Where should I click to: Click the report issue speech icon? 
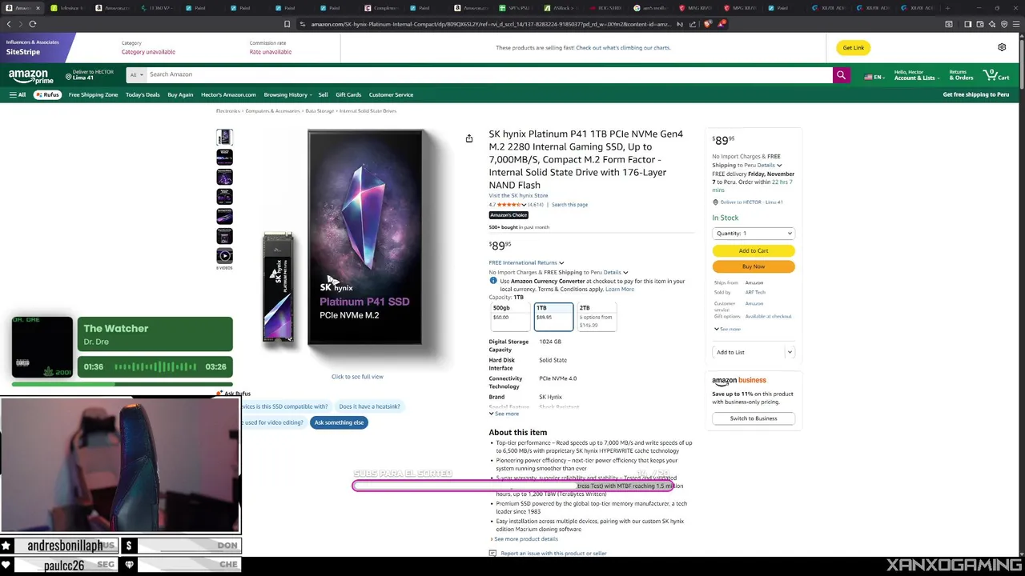(492, 553)
